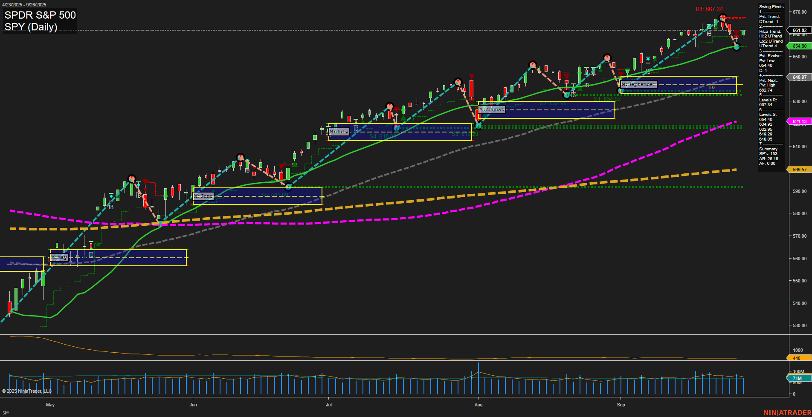This screenshot has height=417, width=812.
Task: Click the red down-triangle sell marker near R1 peak
Action: click(x=736, y=32)
